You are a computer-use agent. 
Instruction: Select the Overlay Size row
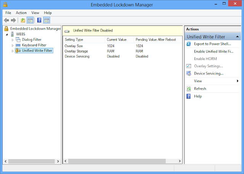pyautogui.click(x=122, y=46)
